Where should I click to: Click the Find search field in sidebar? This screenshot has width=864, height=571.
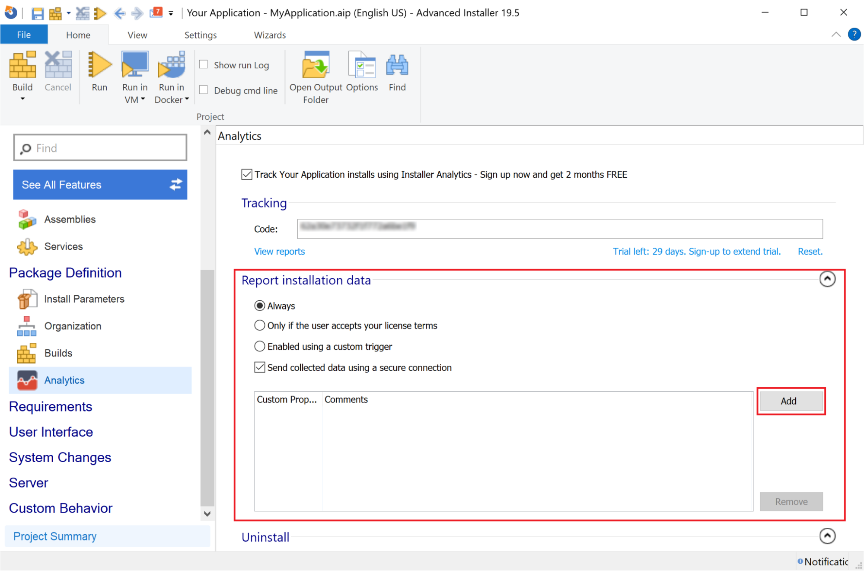tap(100, 148)
